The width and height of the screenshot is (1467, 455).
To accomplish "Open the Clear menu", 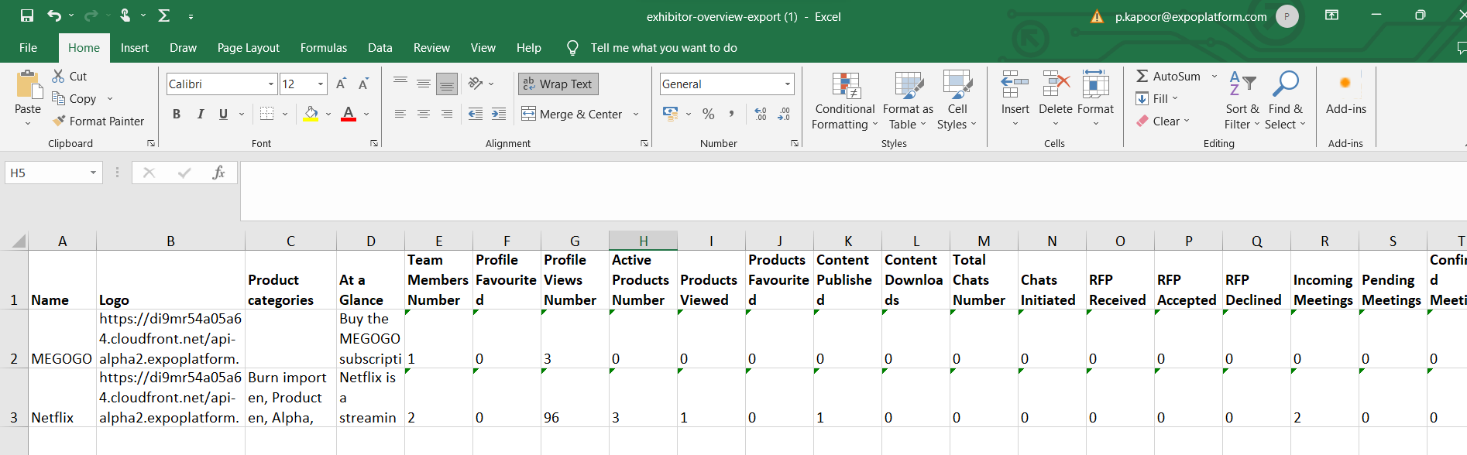I will [x=1163, y=121].
